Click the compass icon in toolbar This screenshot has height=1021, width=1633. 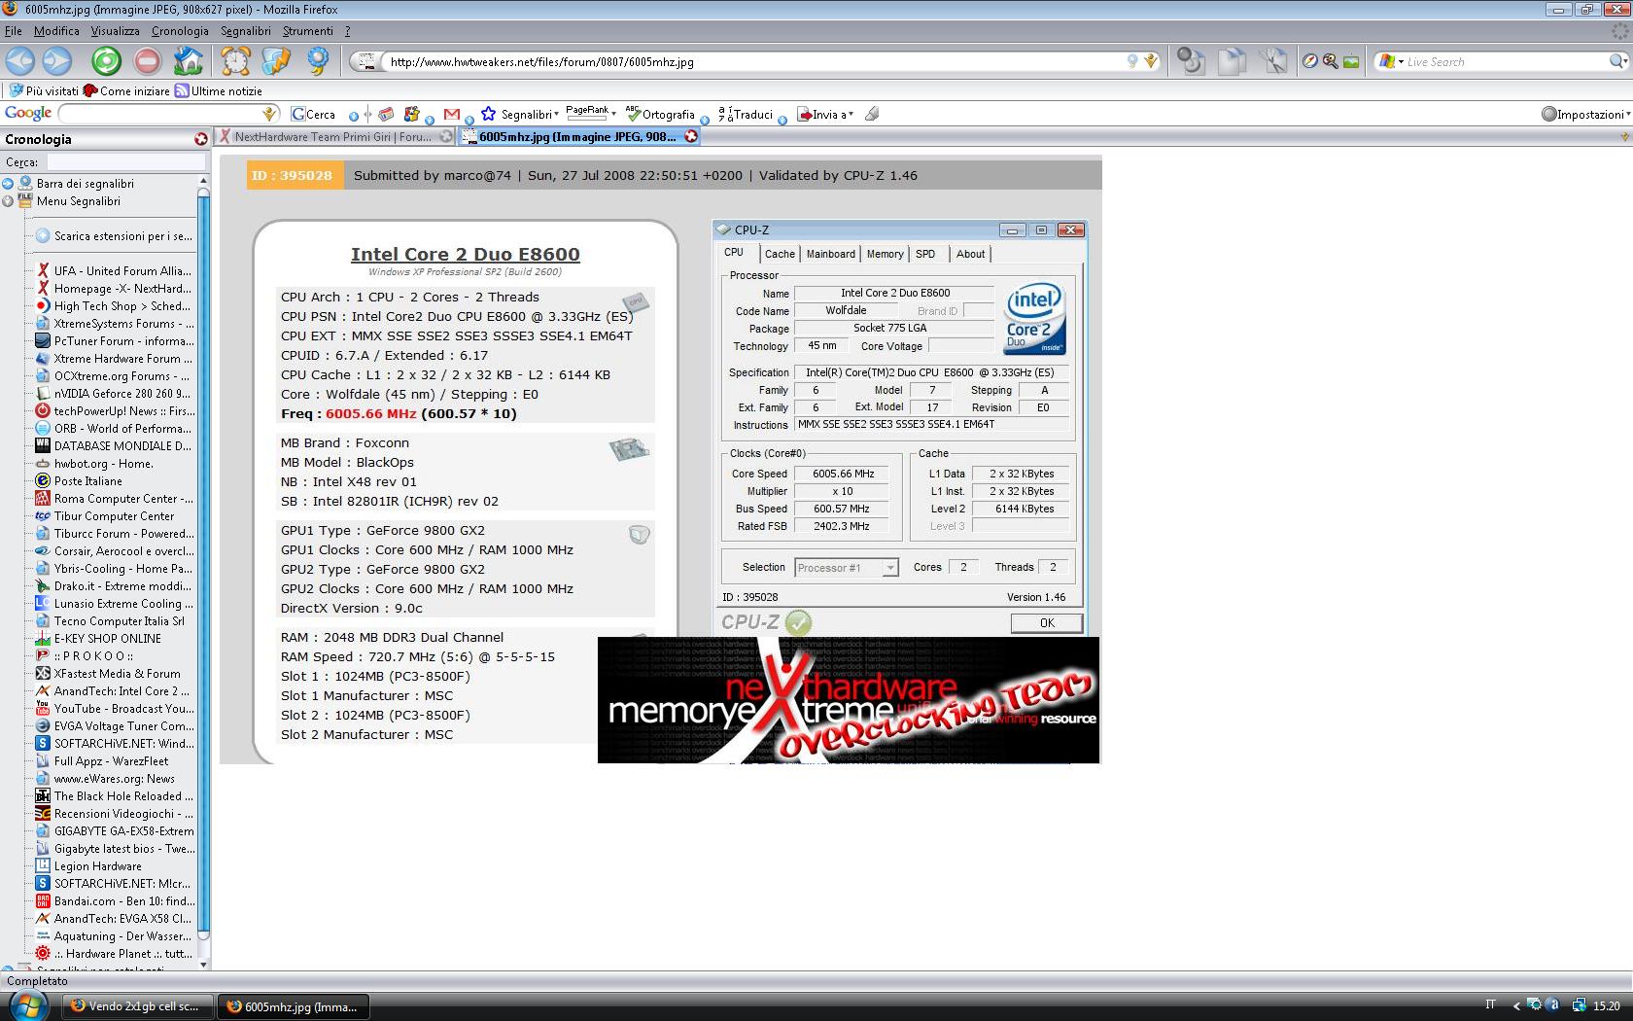pyautogui.click(x=1310, y=61)
